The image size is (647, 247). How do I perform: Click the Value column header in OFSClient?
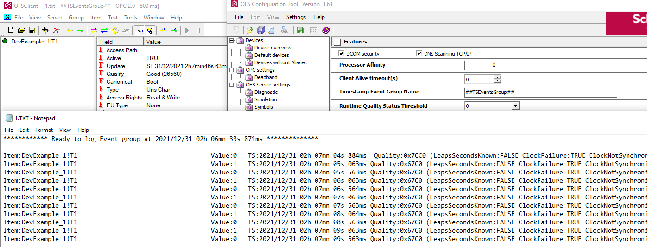tap(185, 42)
